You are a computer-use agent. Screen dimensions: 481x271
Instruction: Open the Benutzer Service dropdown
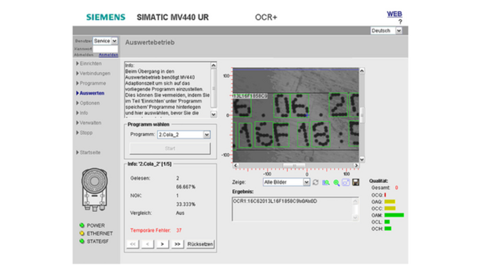105,41
